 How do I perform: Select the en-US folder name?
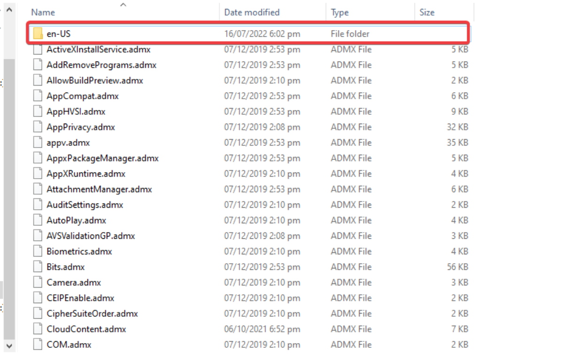58,34
